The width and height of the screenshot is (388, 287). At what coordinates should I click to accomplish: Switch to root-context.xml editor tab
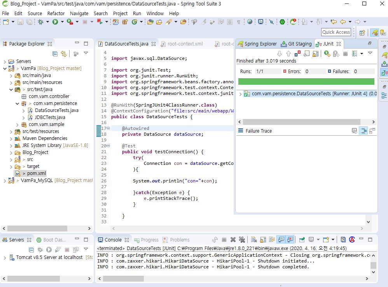pyautogui.click(x=182, y=44)
